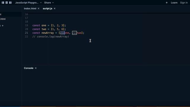Select the .html file in sidebar
This screenshot has width=190, height=107.
click(x=3, y=19)
